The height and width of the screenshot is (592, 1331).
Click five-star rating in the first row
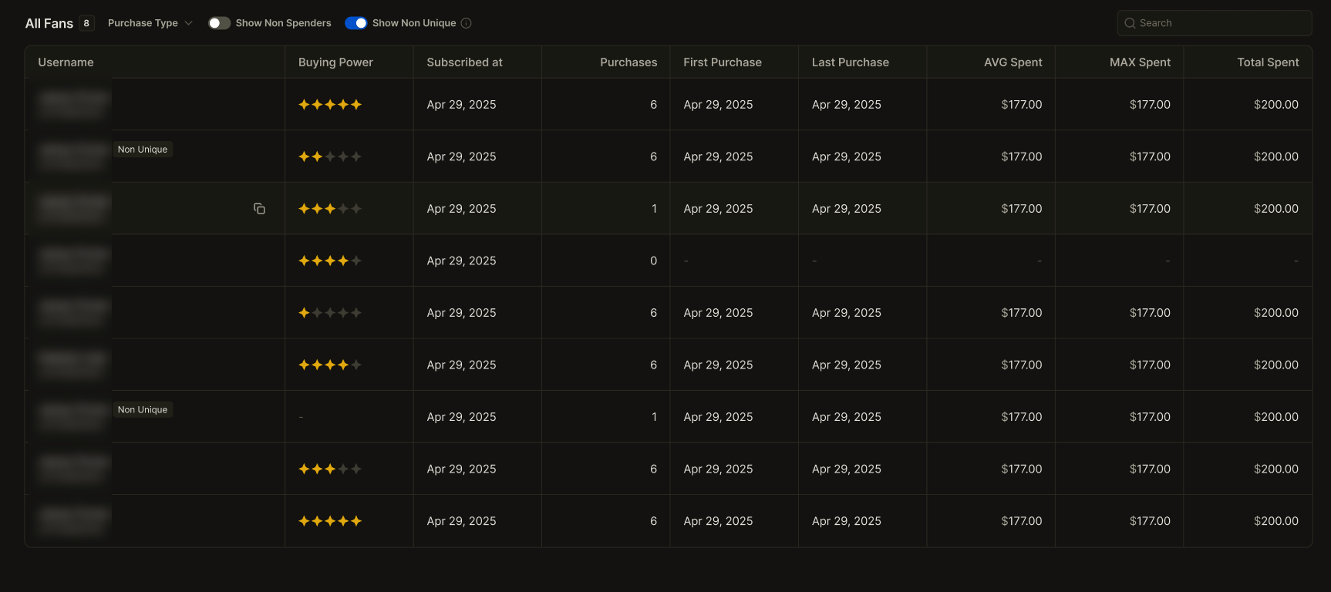click(x=329, y=105)
